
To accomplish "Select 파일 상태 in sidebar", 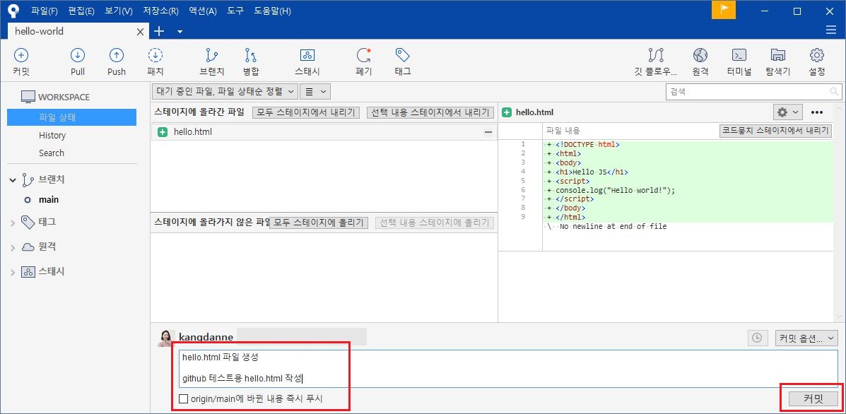I will coord(72,117).
